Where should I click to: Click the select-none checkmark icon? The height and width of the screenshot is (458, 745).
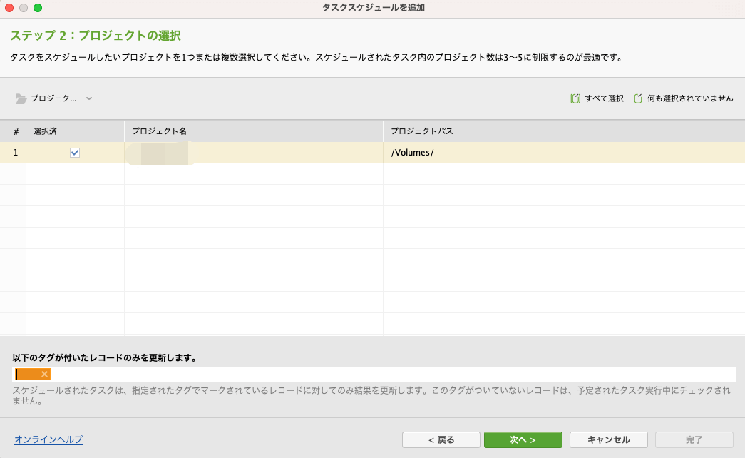tap(638, 98)
